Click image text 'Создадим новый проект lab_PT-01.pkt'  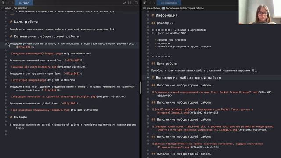[213, 128]
